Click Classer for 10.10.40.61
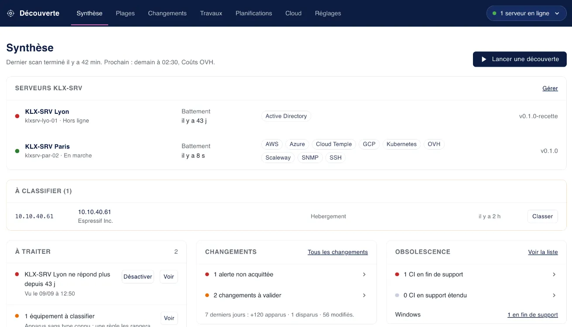 coord(542,216)
